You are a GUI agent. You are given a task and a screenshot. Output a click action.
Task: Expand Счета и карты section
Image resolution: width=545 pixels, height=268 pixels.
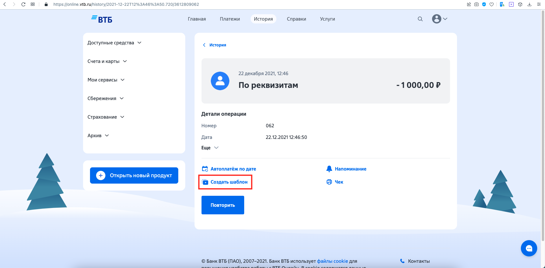[x=107, y=61]
